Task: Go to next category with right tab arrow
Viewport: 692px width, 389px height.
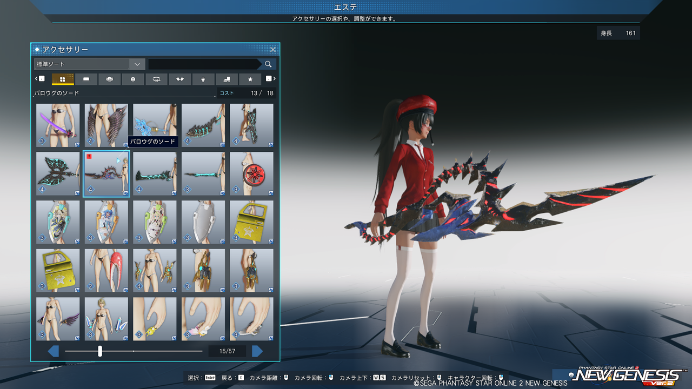Action: [271, 79]
